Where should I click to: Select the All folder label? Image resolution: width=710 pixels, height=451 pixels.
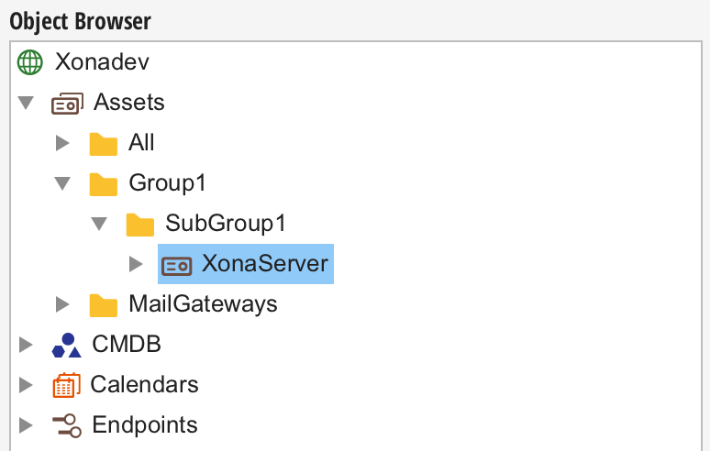141,142
